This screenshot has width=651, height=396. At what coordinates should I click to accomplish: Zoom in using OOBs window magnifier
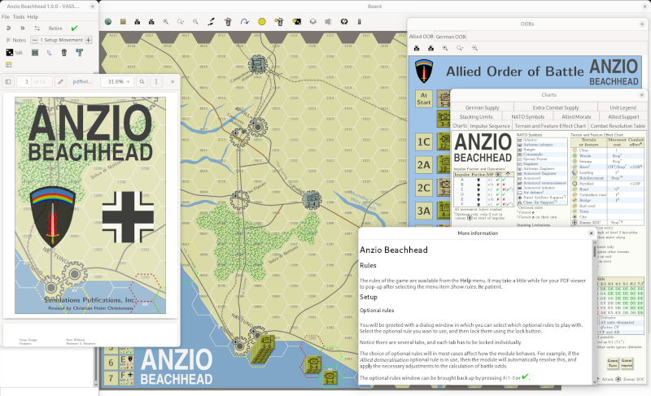pos(445,48)
